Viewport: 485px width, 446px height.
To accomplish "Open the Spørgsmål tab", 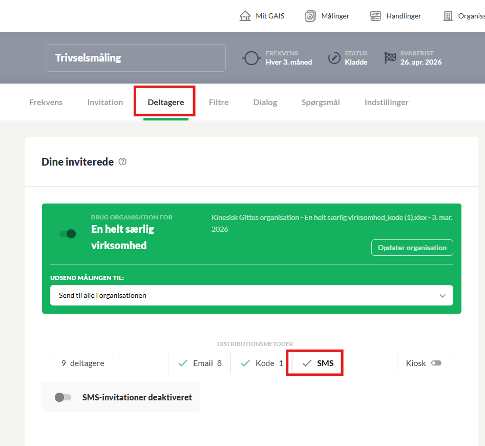I will pos(321,103).
